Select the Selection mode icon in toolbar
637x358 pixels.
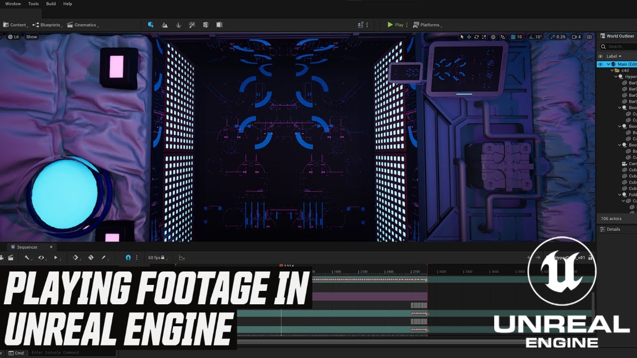point(151,25)
